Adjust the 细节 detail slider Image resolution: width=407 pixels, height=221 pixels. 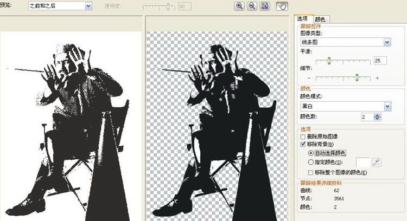(357, 77)
